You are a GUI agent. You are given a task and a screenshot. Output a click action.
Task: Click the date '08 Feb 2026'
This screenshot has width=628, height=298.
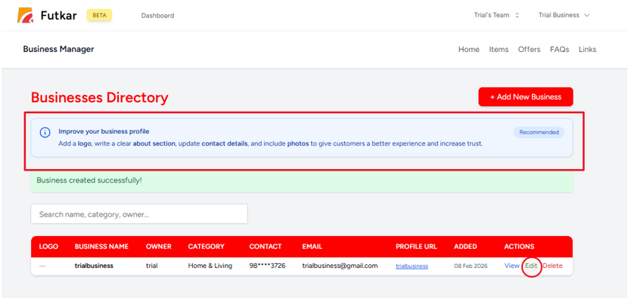pos(471,266)
